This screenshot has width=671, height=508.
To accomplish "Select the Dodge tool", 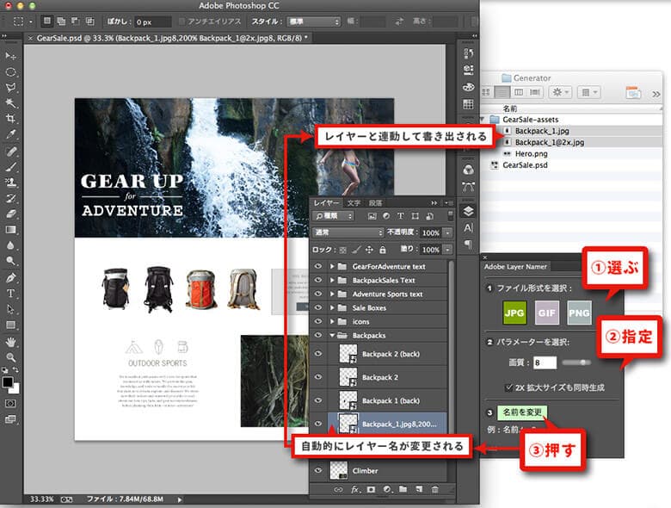I will pos(10,261).
